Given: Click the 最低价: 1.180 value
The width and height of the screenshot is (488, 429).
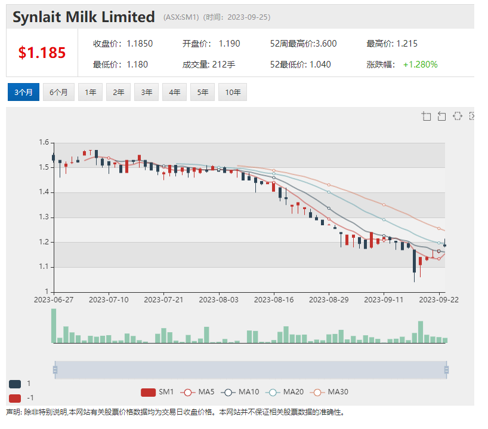Looking at the screenshot, I should [120, 65].
